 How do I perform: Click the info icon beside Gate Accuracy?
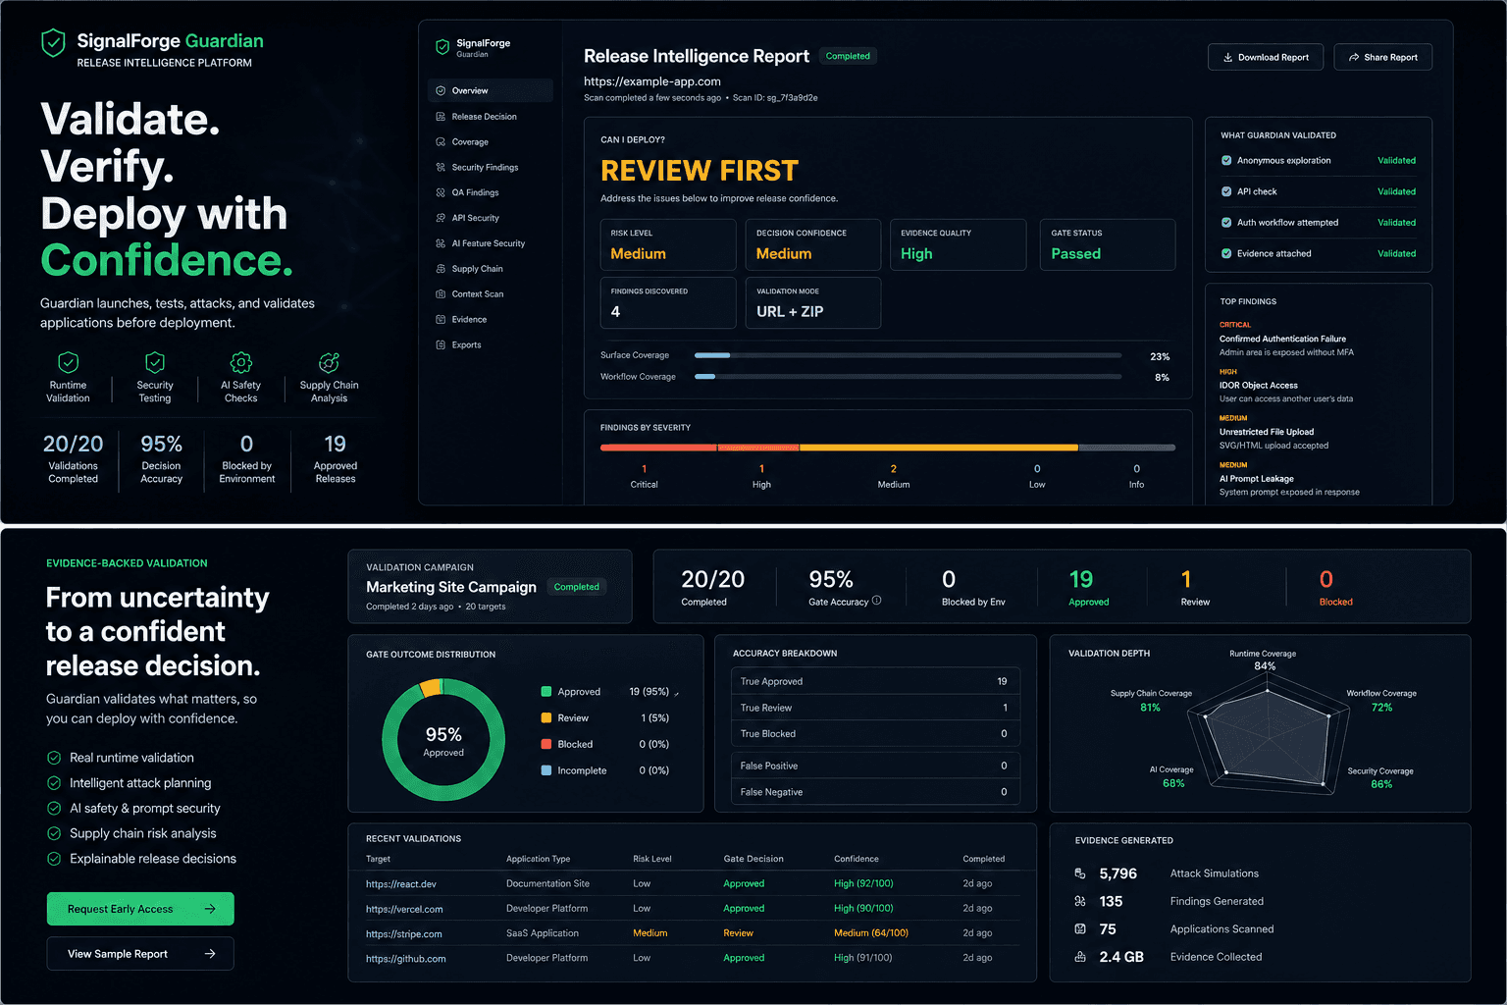pyautogui.click(x=877, y=601)
